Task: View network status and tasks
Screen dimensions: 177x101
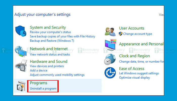Action: 50,55
